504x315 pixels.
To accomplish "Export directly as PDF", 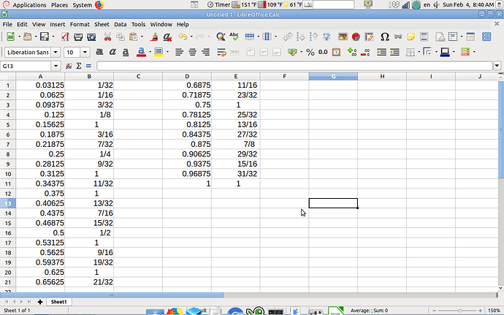I will [x=65, y=37].
